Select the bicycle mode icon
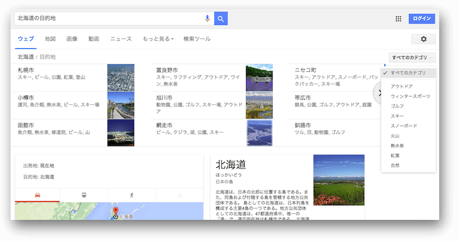Screen dimensions: 459x241 (x=179, y=195)
